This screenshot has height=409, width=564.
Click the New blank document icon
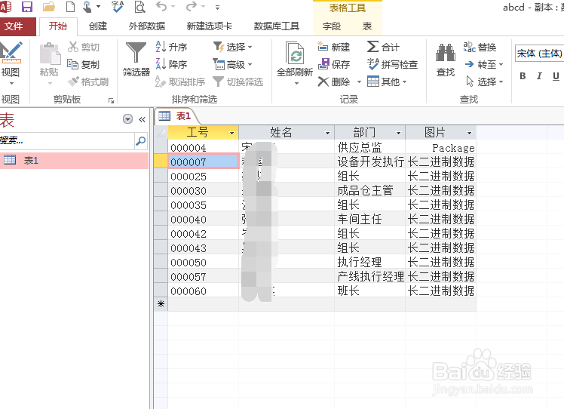click(x=71, y=7)
